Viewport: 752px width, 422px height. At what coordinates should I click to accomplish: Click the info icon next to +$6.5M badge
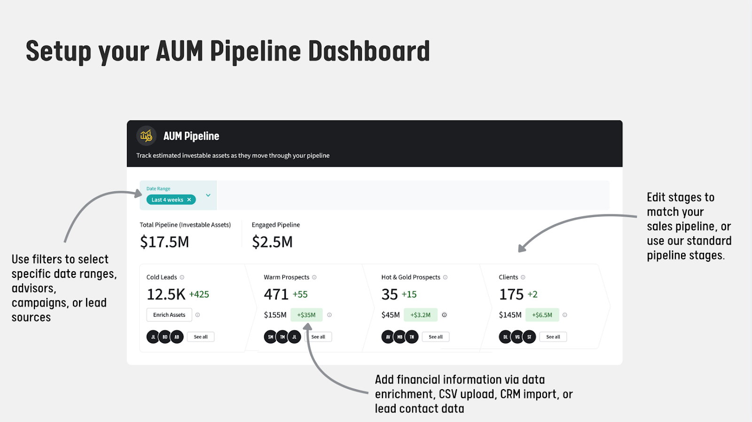pyautogui.click(x=565, y=315)
